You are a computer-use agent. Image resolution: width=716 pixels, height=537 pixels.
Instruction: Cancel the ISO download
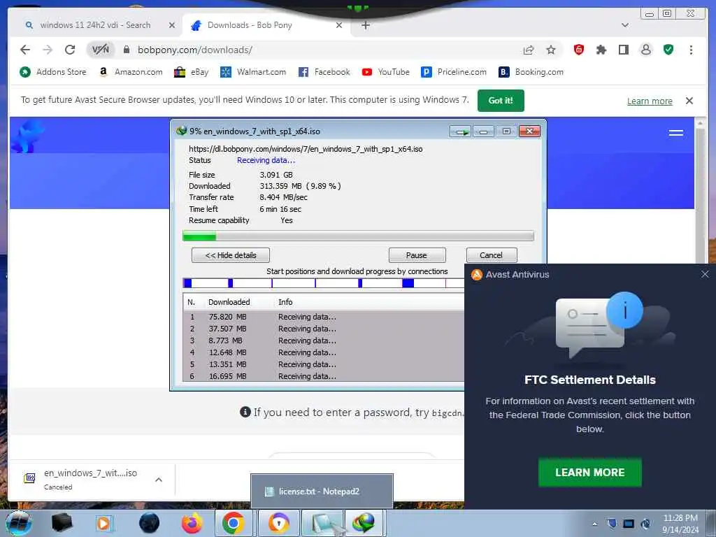click(x=492, y=255)
